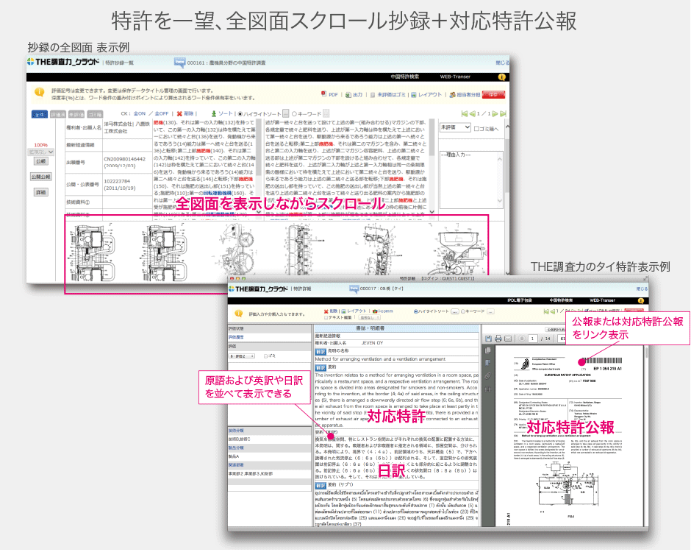Click the 閉じる link in the detail window
691x555 pixels.
(x=642, y=289)
